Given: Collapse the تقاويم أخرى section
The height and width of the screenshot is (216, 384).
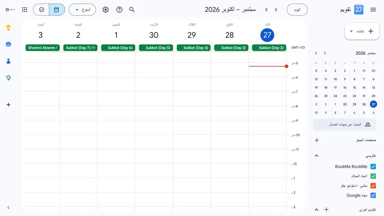Looking at the screenshot, I should coord(316,210).
